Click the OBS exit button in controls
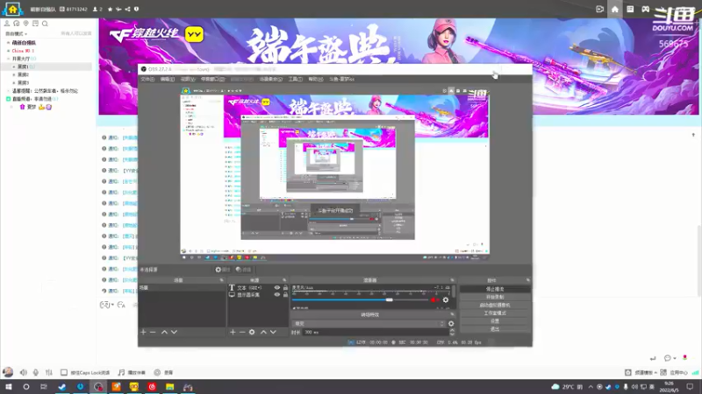This screenshot has height=394, width=702. tap(495, 329)
